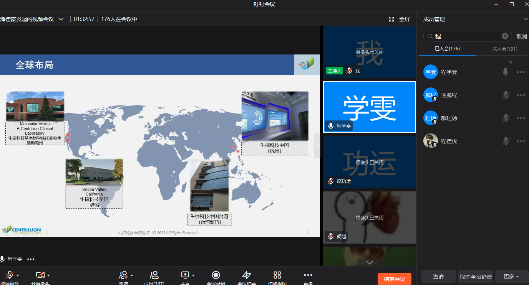Expand the dropdown next to meeting title
This screenshot has width=529, height=285.
pos(61,19)
